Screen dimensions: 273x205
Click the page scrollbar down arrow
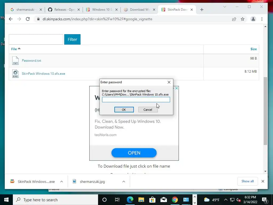pos(265,171)
